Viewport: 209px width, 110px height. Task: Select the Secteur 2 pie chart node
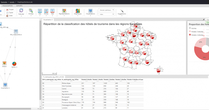click(x=14, y=64)
